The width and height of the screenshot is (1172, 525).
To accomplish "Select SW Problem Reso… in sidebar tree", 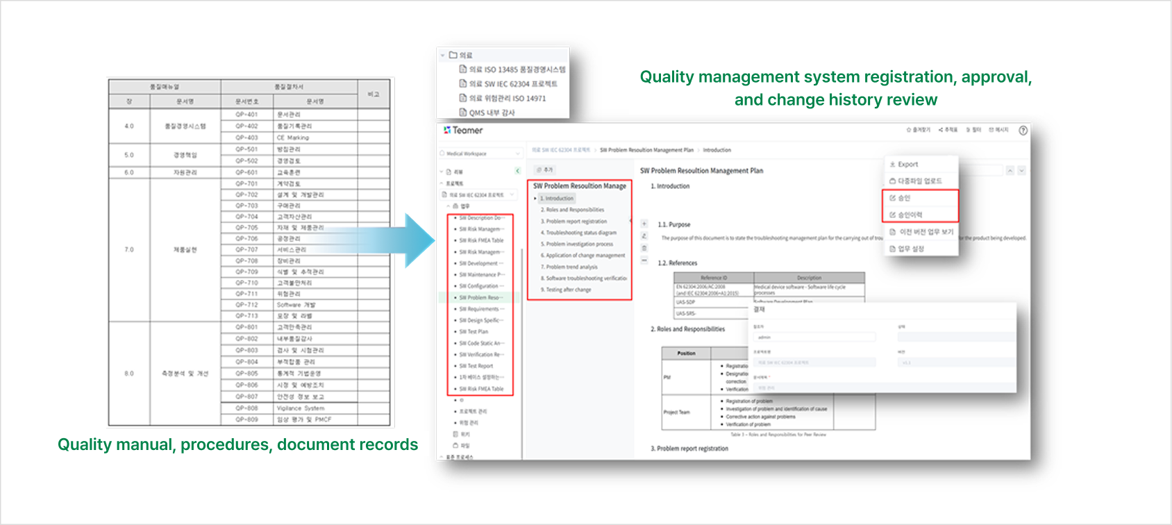I will click(480, 298).
